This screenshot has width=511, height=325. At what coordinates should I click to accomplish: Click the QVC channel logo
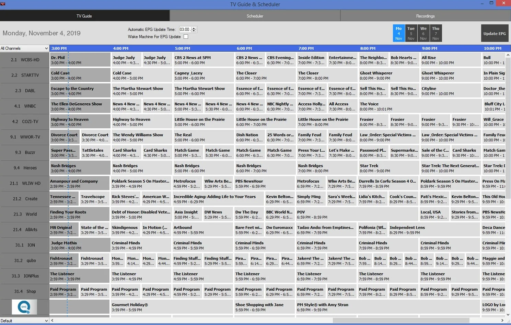24,307
